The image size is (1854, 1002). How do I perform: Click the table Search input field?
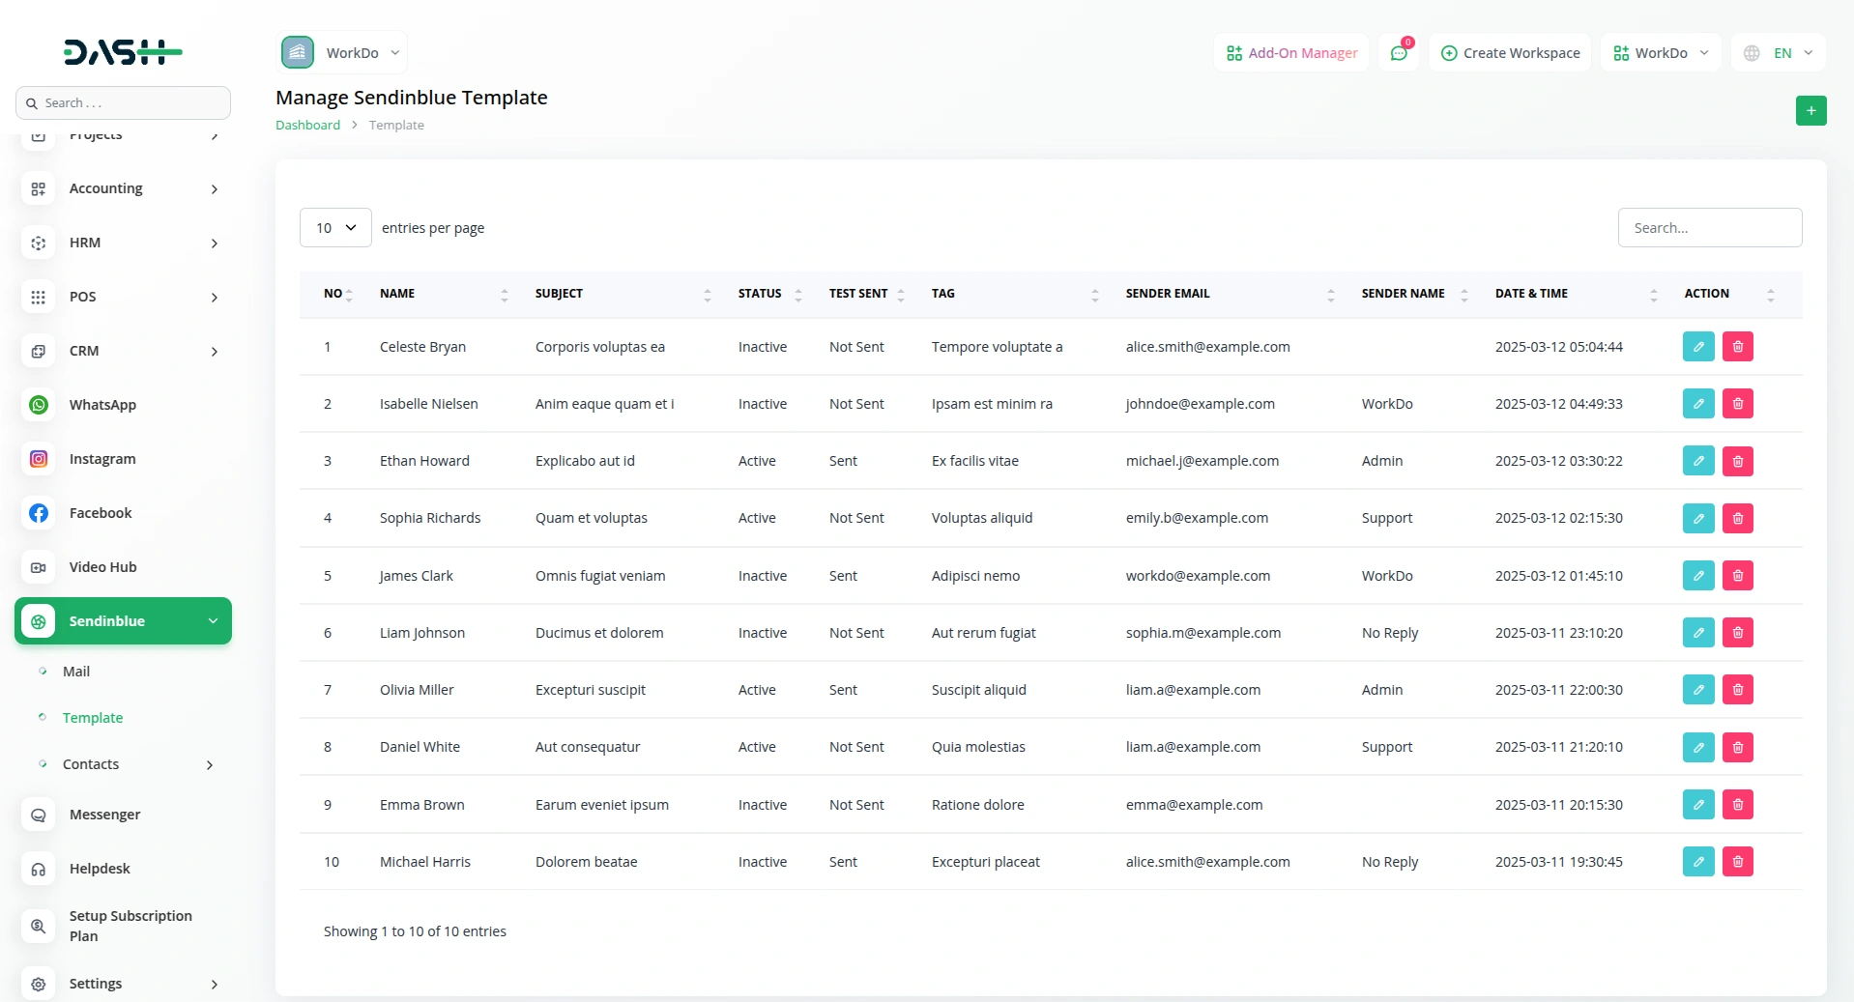1709,228
